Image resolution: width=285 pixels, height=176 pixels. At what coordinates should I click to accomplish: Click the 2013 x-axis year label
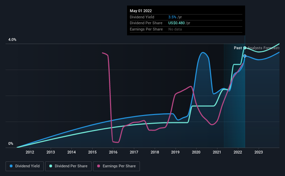click(51, 152)
